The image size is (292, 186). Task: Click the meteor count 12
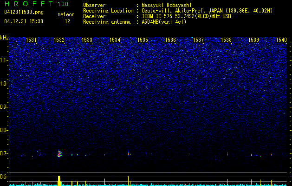(67, 21)
